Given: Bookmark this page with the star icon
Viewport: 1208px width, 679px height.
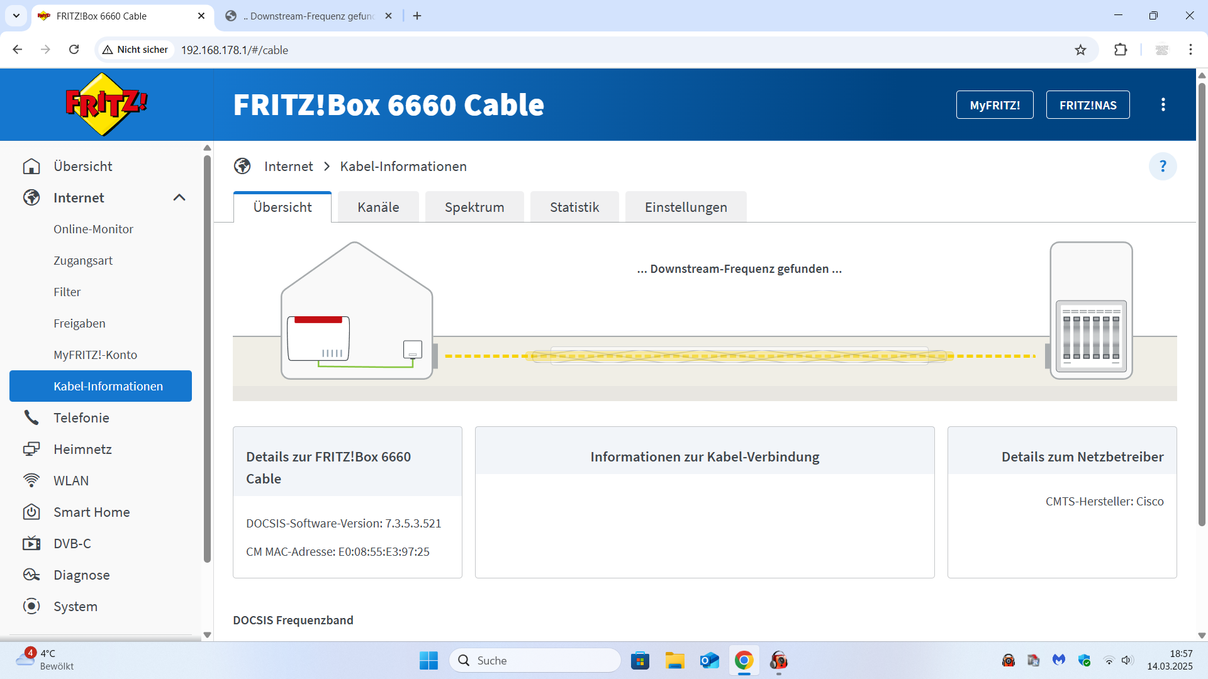Looking at the screenshot, I should (1080, 50).
